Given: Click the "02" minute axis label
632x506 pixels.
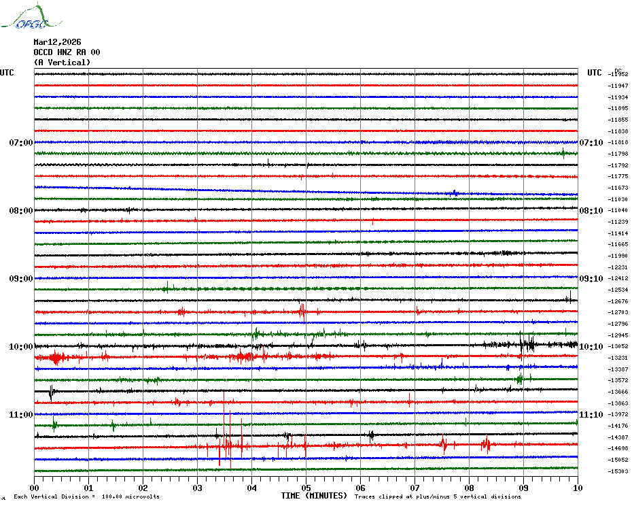Looking at the screenshot, I should point(143,488).
